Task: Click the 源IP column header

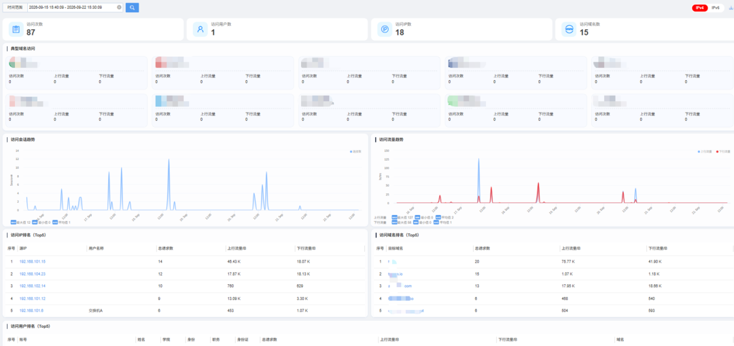Action: (x=23, y=248)
